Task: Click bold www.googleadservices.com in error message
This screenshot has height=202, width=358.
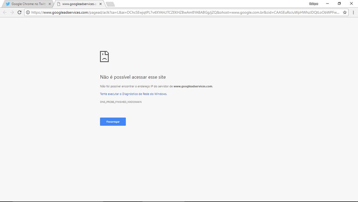Action: [x=193, y=86]
